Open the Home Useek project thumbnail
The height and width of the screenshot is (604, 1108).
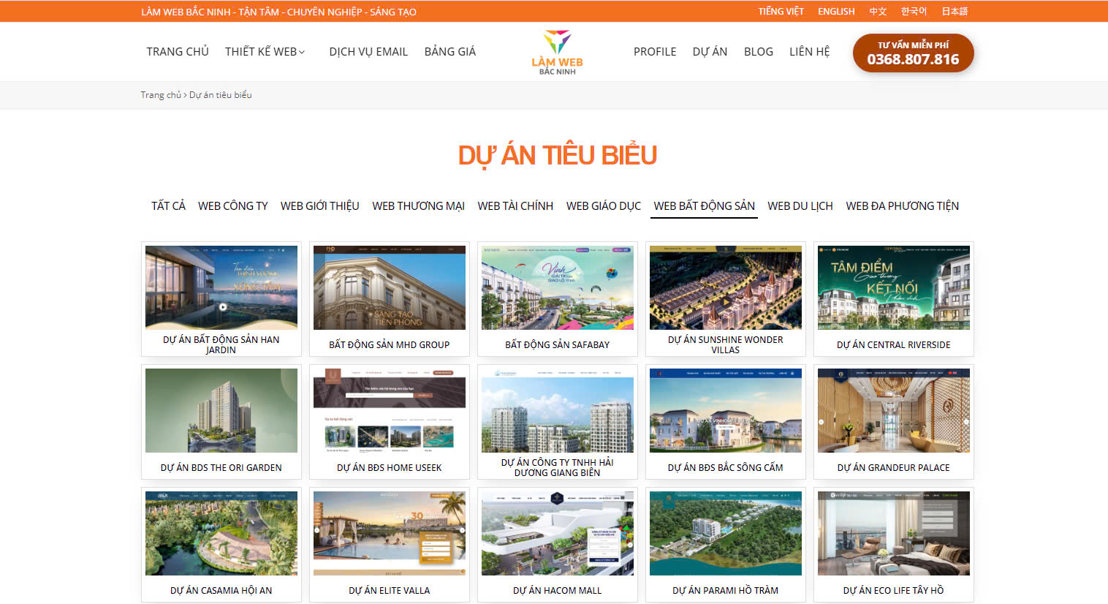coord(390,410)
